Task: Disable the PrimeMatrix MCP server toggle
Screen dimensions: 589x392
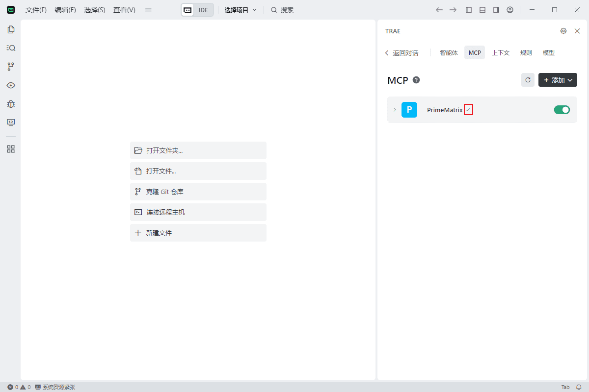Action: [x=562, y=110]
